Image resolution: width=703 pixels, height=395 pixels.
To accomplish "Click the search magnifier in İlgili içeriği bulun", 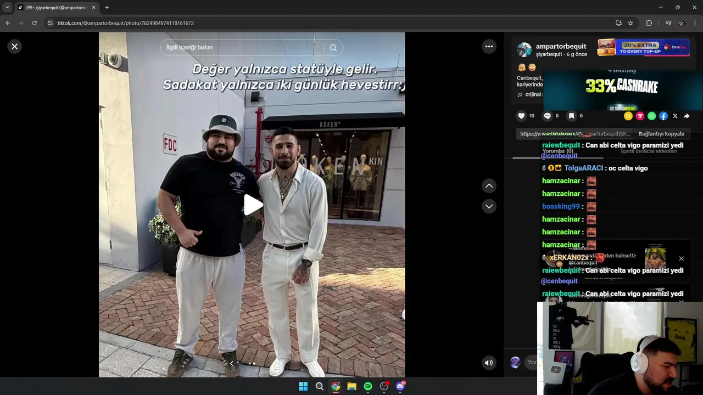I will pos(333,48).
